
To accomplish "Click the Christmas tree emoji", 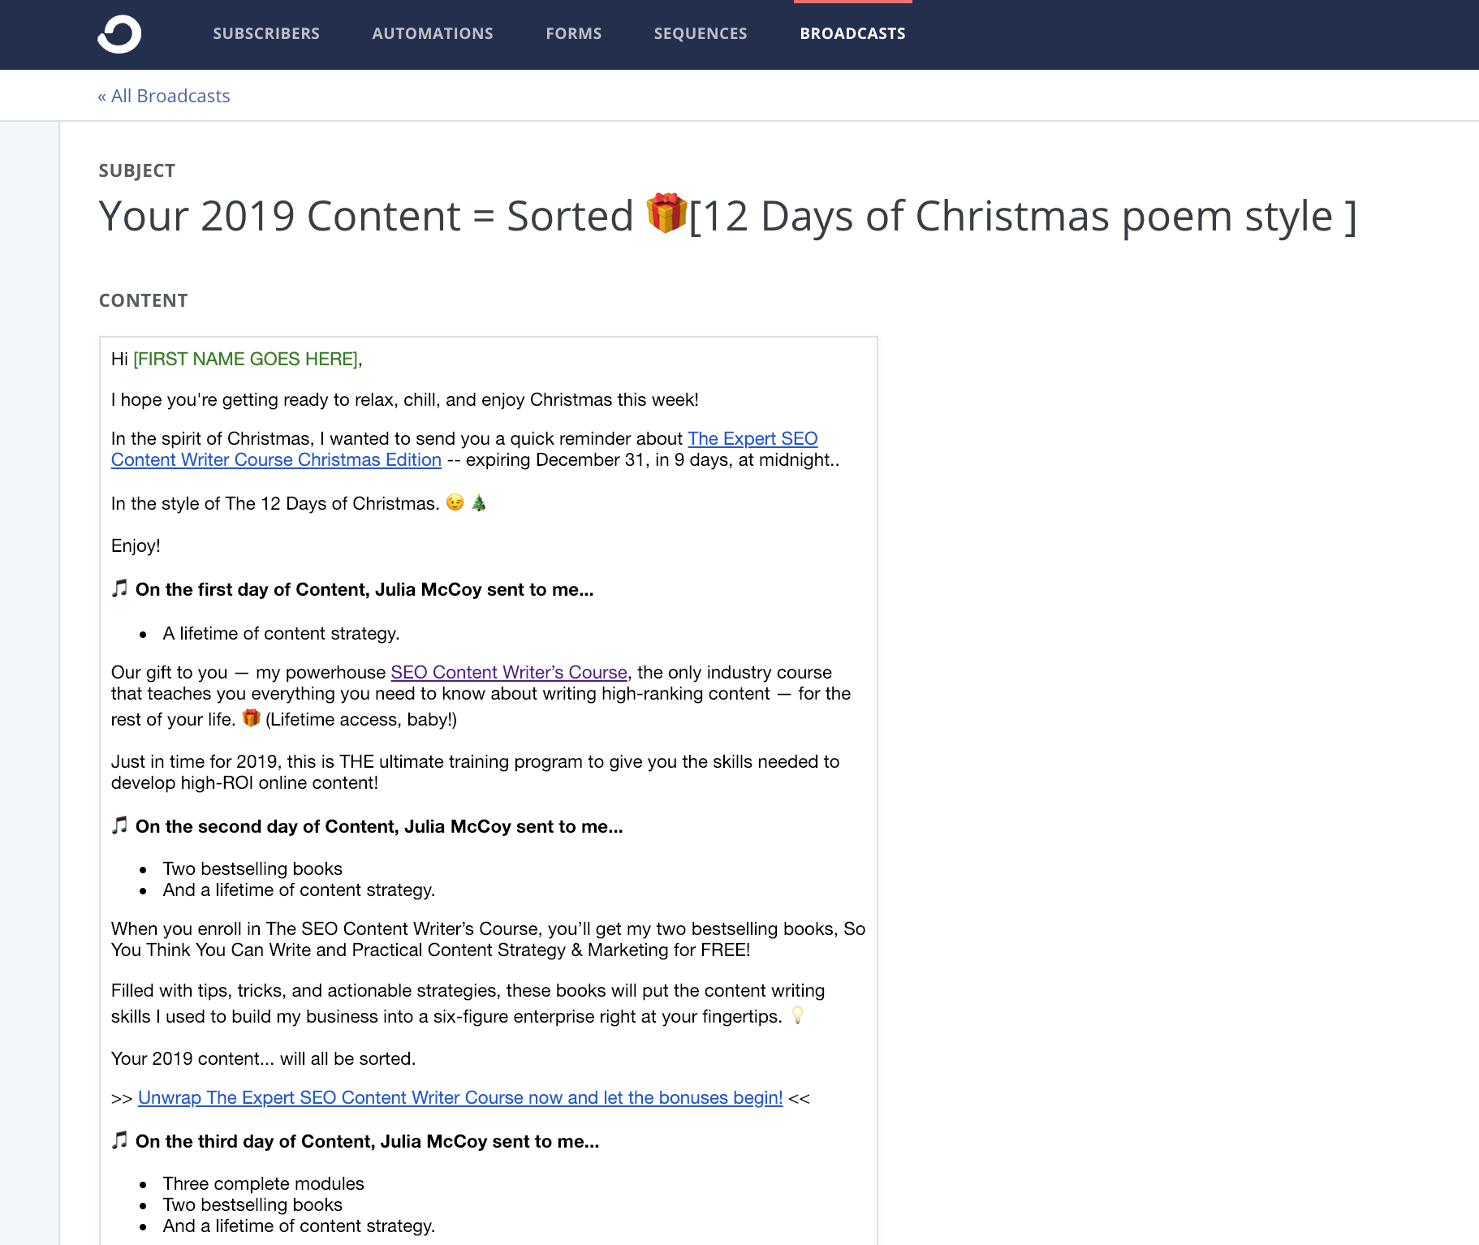I will [479, 502].
